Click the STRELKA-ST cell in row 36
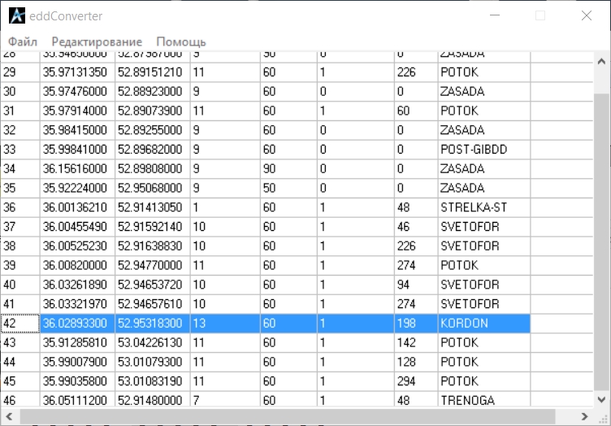Screen dimensions: 611x426 point(483,207)
